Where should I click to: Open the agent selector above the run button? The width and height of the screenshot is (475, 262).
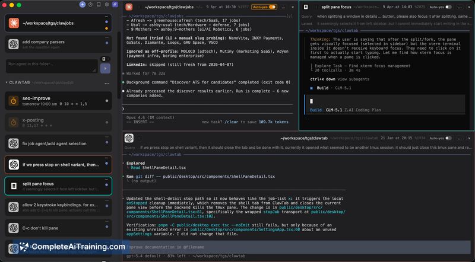pyautogui.click(x=103, y=59)
